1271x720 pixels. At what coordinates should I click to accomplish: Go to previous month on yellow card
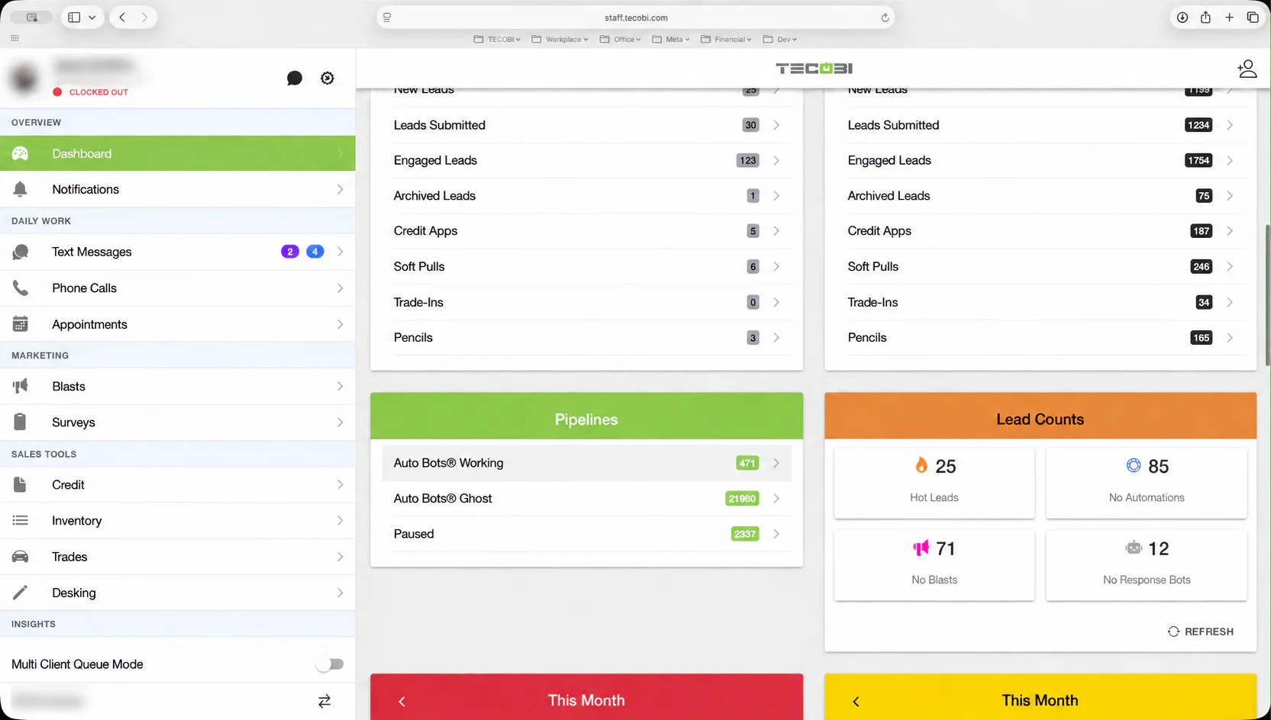point(856,702)
